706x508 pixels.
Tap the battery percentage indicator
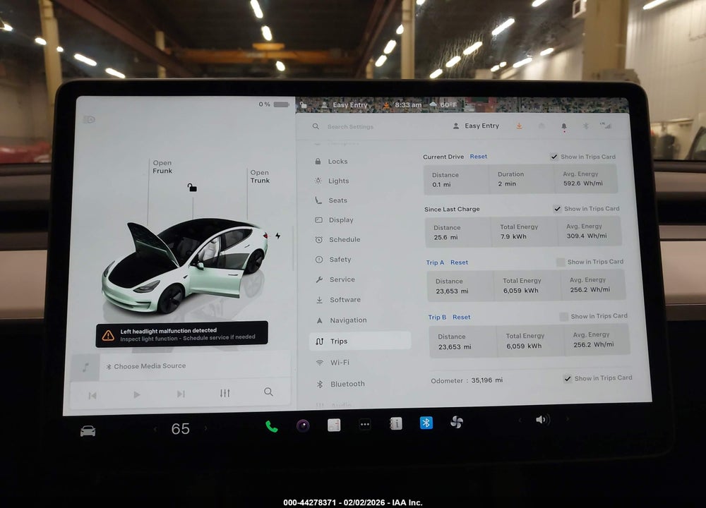pyautogui.click(x=274, y=104)
